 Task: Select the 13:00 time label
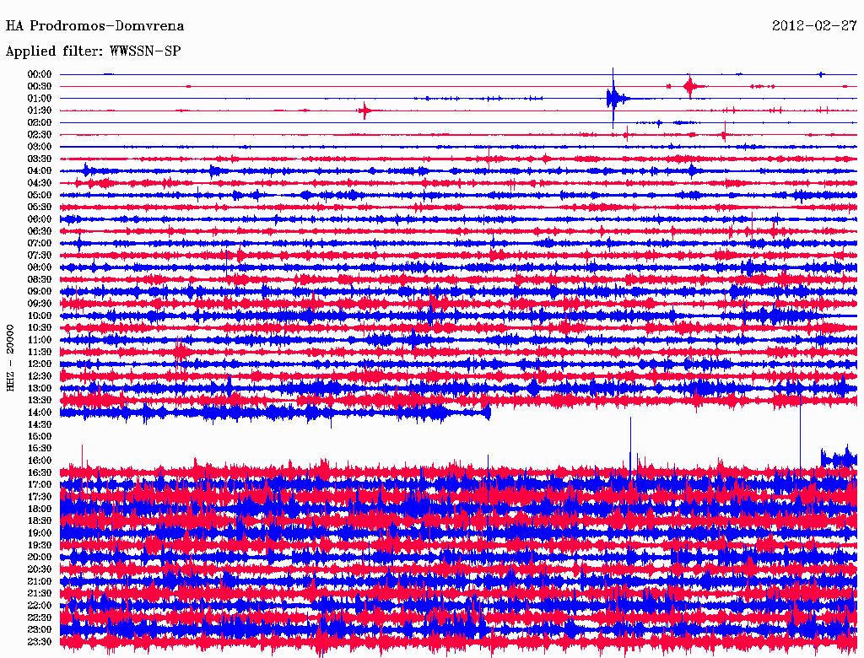coord(40,388)
